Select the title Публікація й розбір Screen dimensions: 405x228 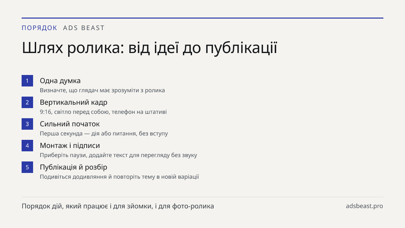(x=74, y=167)
